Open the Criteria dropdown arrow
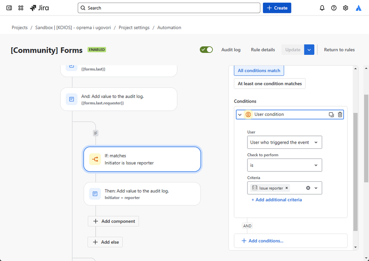 [x=316, y=188]
